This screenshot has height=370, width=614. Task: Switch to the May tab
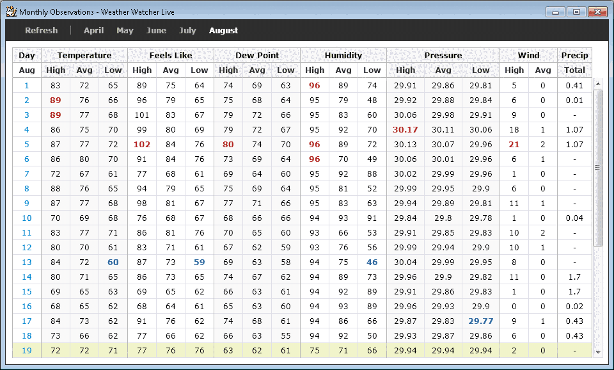pyautogui.click(x=125, y=30)
